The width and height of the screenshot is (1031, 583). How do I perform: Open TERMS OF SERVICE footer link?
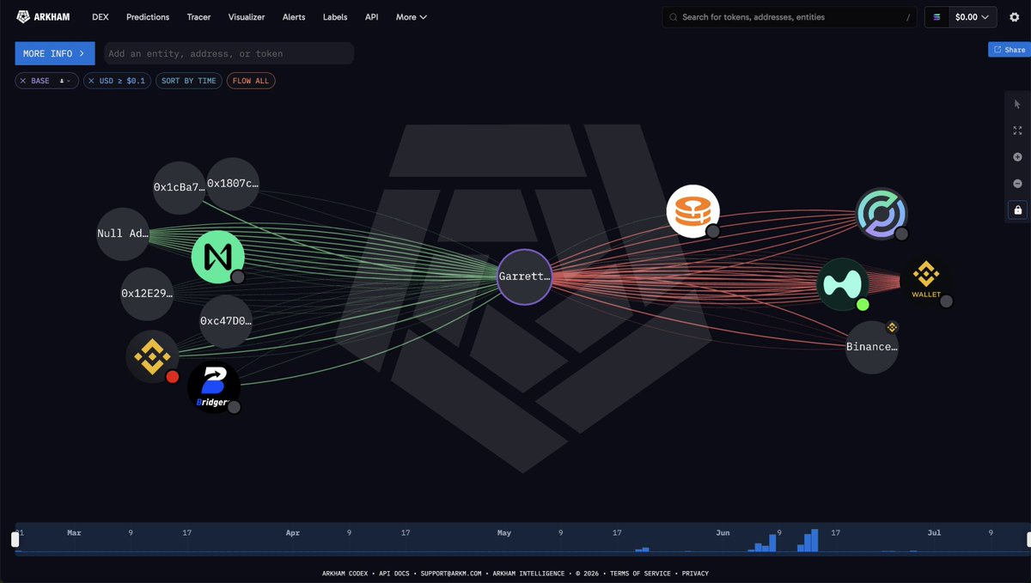pos(642,574)
